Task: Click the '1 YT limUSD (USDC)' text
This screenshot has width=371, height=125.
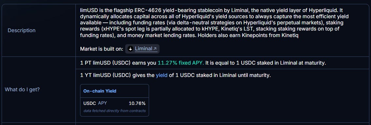Action: coord(106,75)
